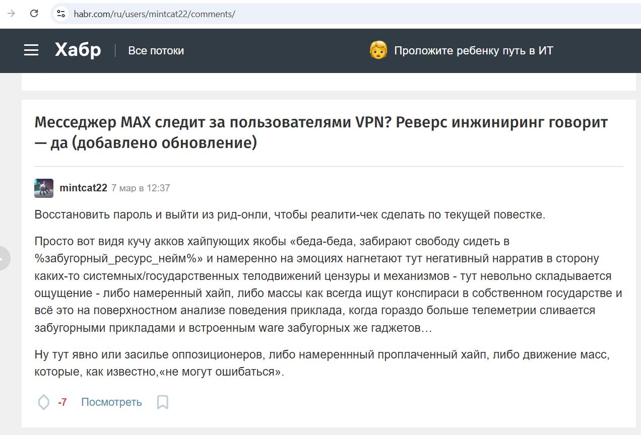Click the mintcat22 avatar thumbnail

[44, 188]
